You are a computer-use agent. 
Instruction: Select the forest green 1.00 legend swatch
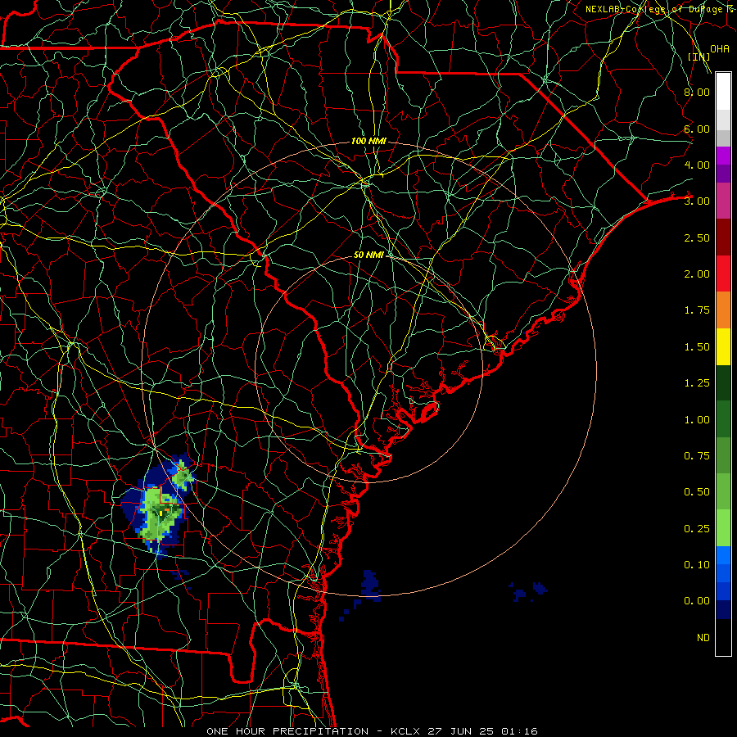pyautogui.click(x=723, y=419)
